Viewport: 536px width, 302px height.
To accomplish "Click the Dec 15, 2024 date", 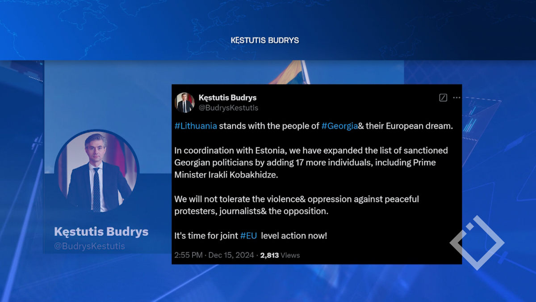I will [230, 255].
